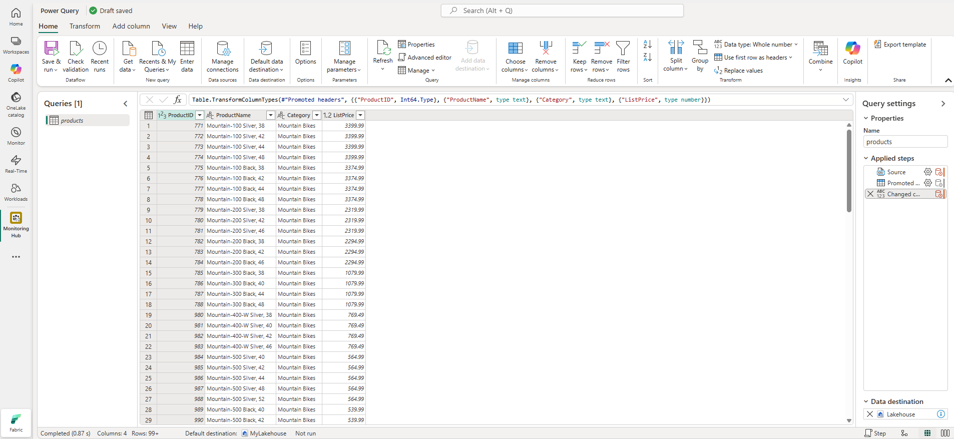Screen dimensions: 954x439
Task: Open the Combine menu button
Action: pos(820,56)
